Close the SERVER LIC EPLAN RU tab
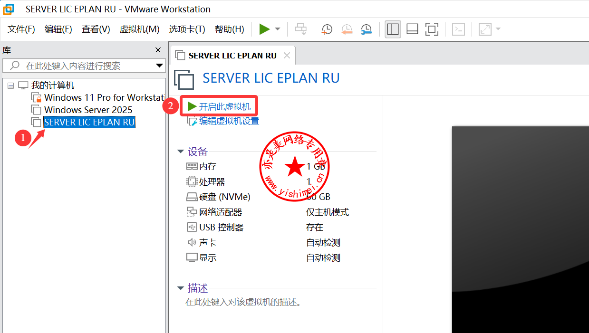The width and height of the screenshot is (589, 333). pyautogui.click(x=287, y=56)
